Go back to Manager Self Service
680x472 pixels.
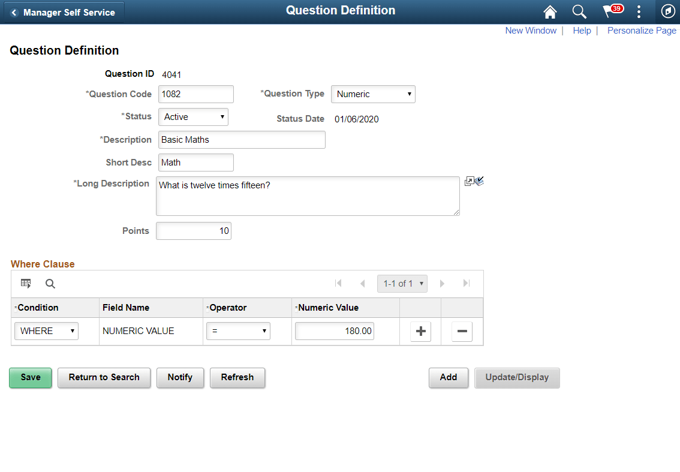pos(63,11)
